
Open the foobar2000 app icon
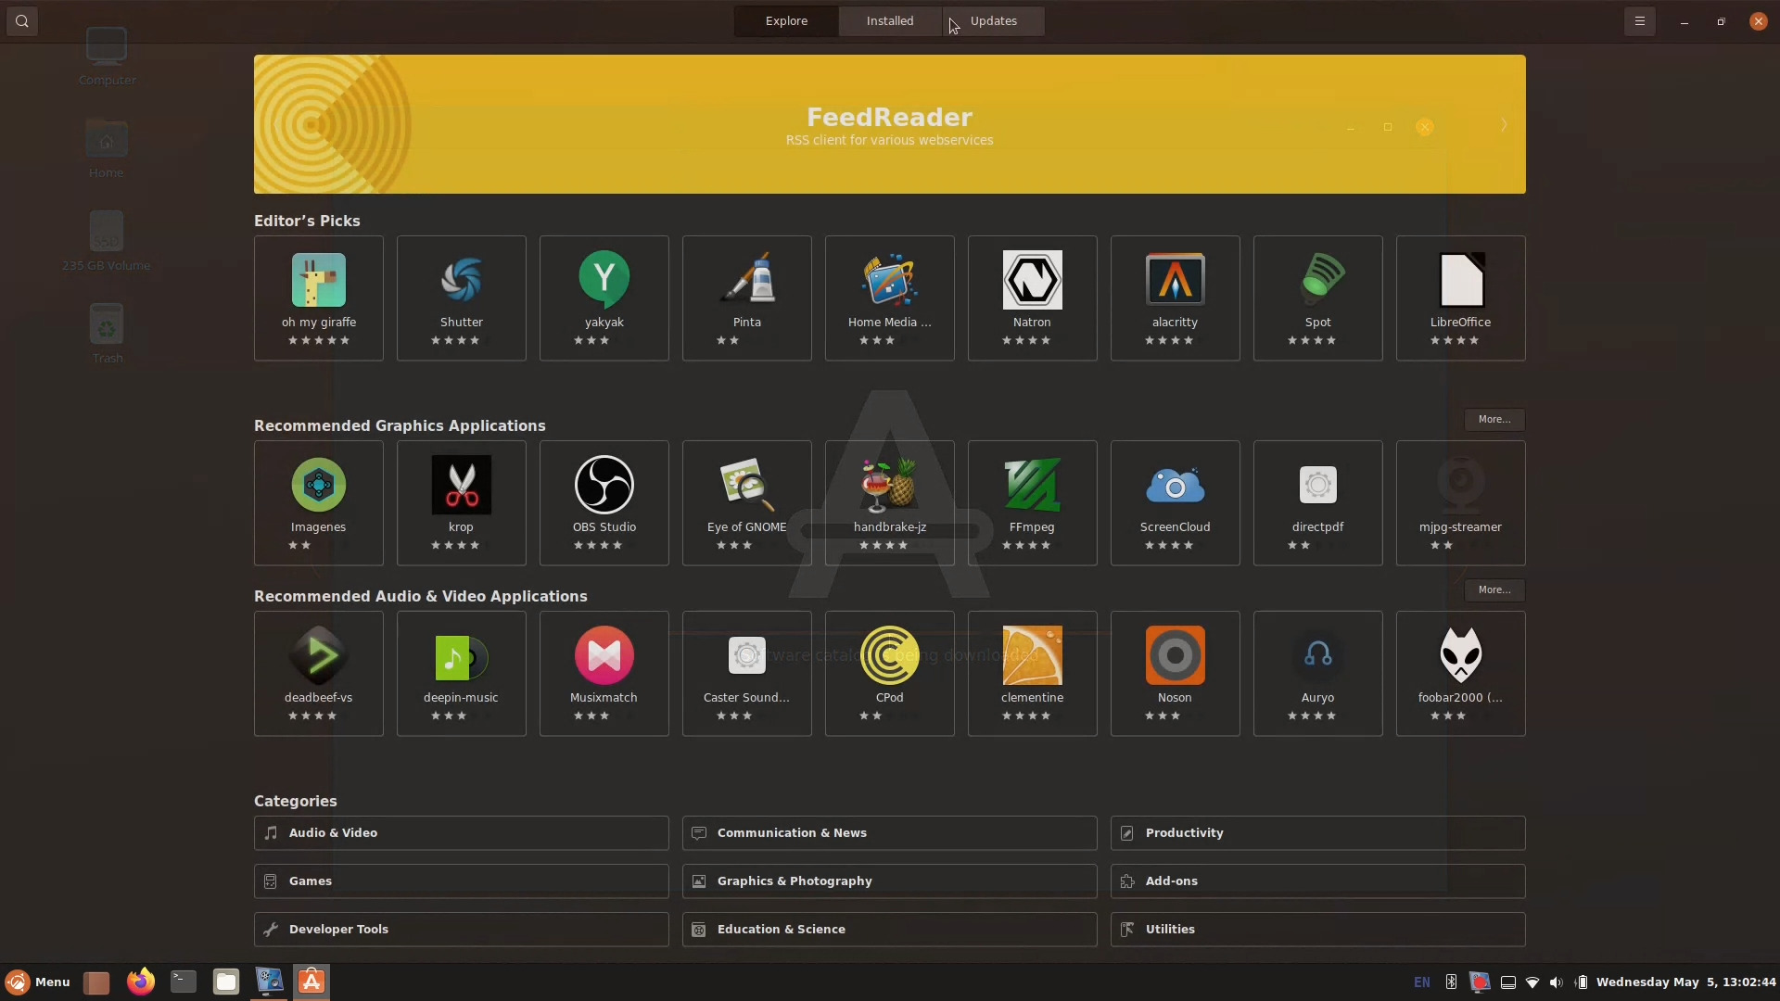pyautogui.click(x=1460, y=655)
